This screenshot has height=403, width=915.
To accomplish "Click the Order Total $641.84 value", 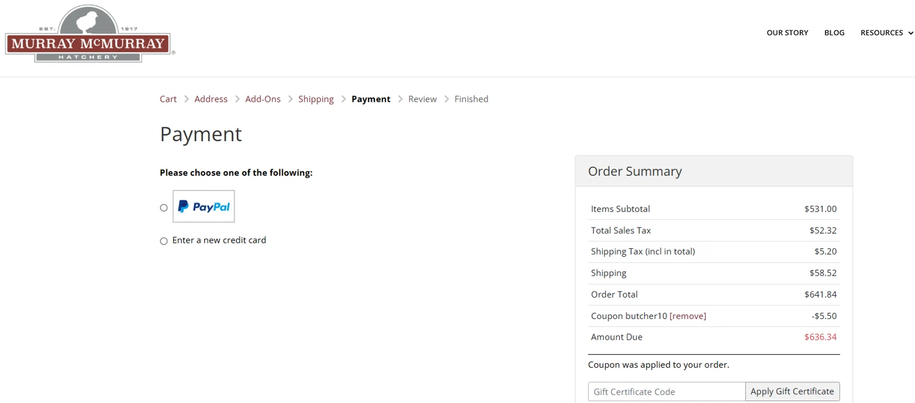I will [x=820, y=294].
